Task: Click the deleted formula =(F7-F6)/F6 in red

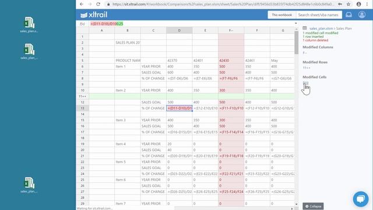Action: pos(231,78)
